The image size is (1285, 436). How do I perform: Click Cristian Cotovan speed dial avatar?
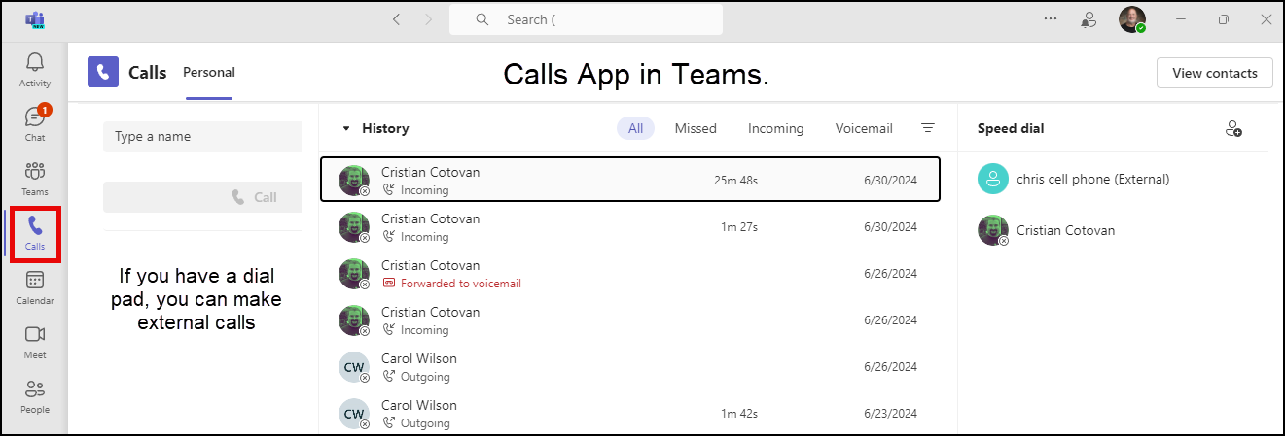pos(992,230)
